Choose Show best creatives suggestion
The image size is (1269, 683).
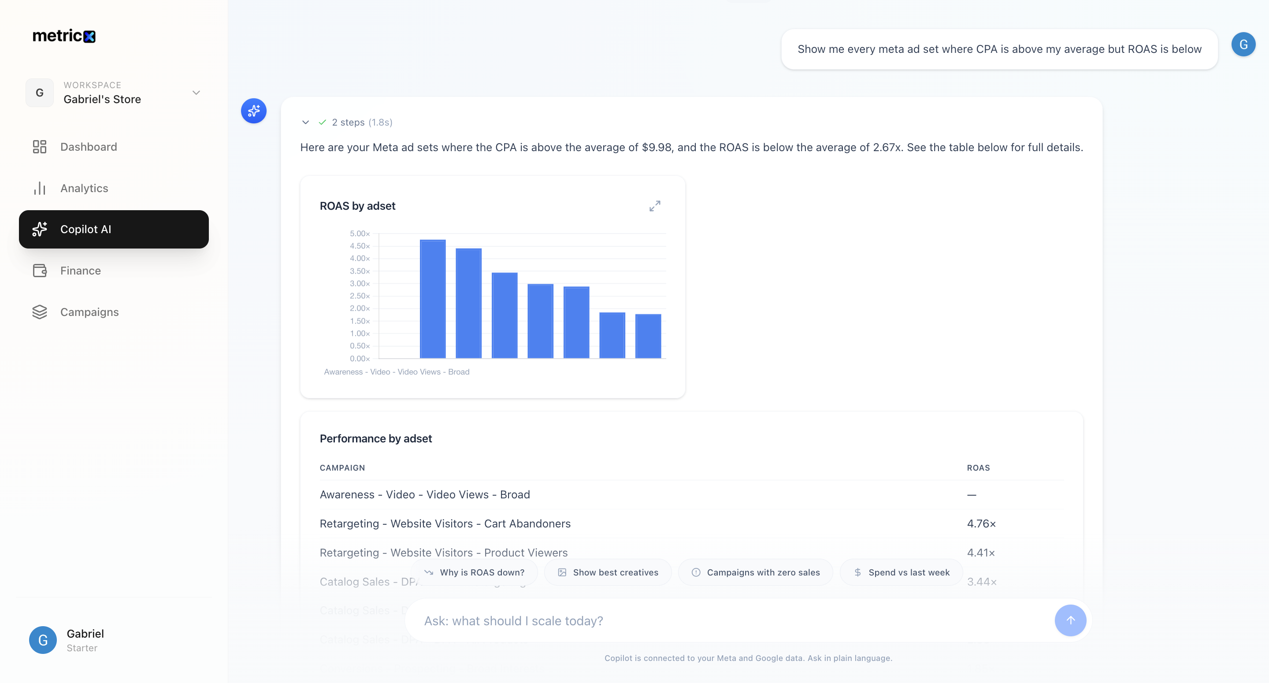(608, 572)
